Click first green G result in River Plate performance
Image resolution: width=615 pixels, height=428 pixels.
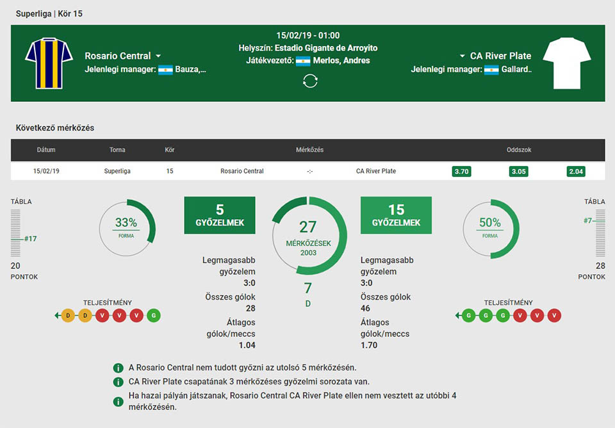(469, 315)
